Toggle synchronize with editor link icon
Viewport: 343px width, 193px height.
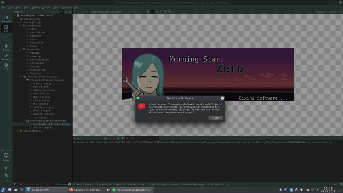tap(62, 12)
